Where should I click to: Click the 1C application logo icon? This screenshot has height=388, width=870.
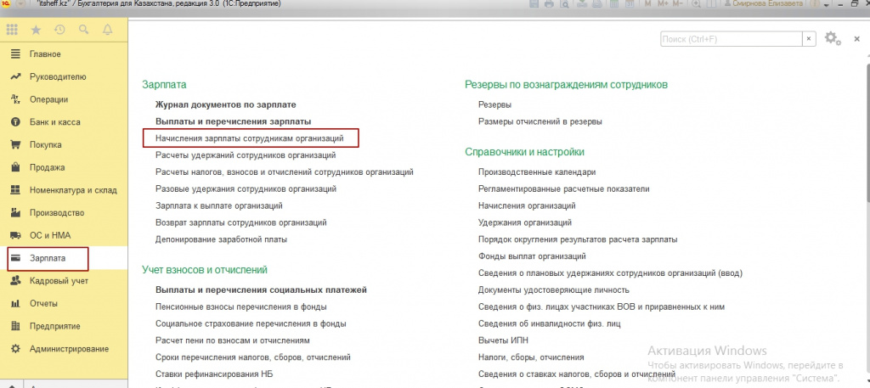[x=6, y=3]
